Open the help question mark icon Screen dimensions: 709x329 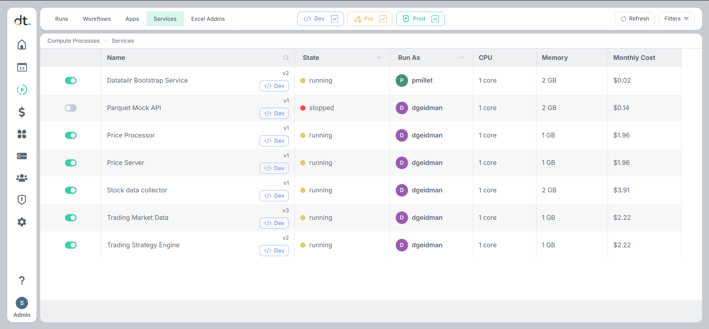pos(22,280)
